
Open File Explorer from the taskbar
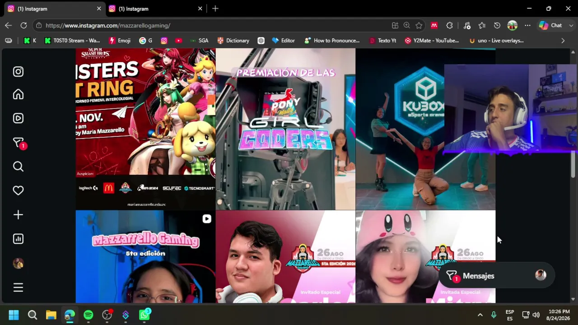click(x=51, y=315)
